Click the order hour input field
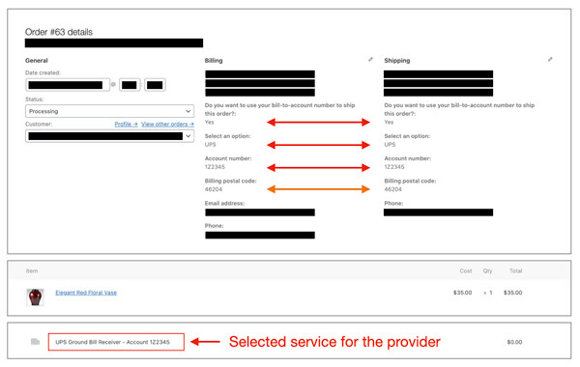This screenshot has width=580, height=367. pyautogui.click(x=130, y=85)
